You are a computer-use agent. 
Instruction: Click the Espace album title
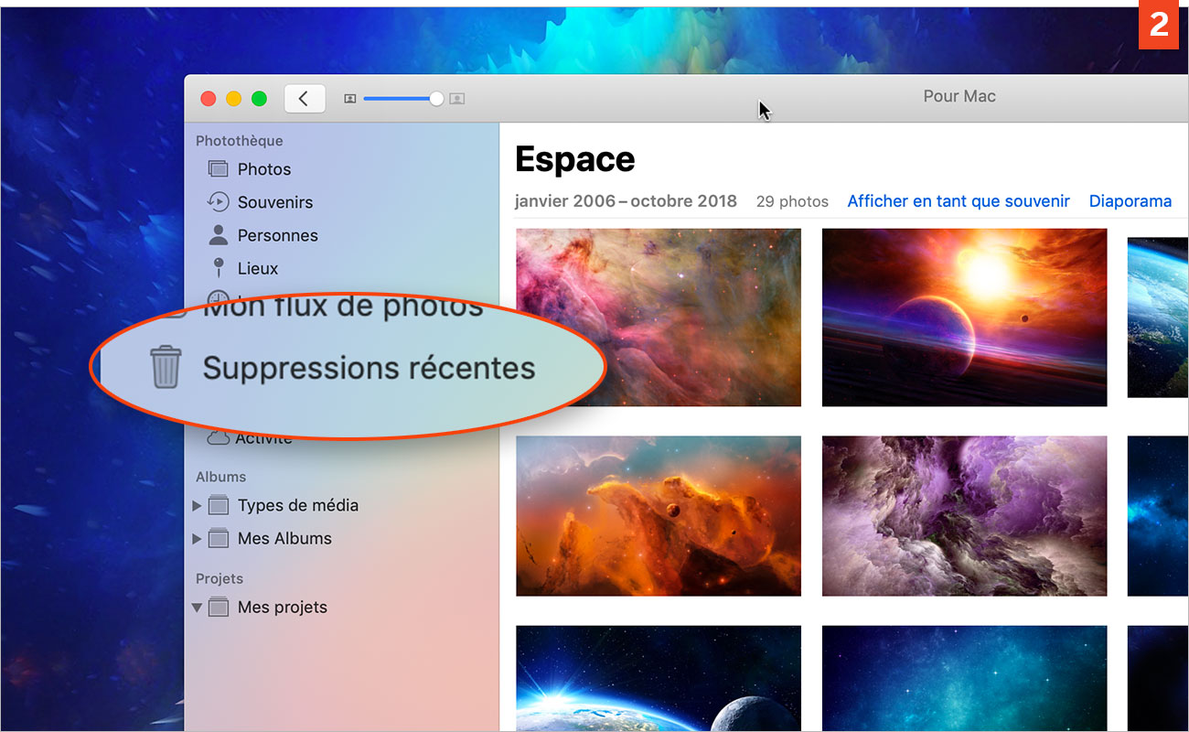575,159
